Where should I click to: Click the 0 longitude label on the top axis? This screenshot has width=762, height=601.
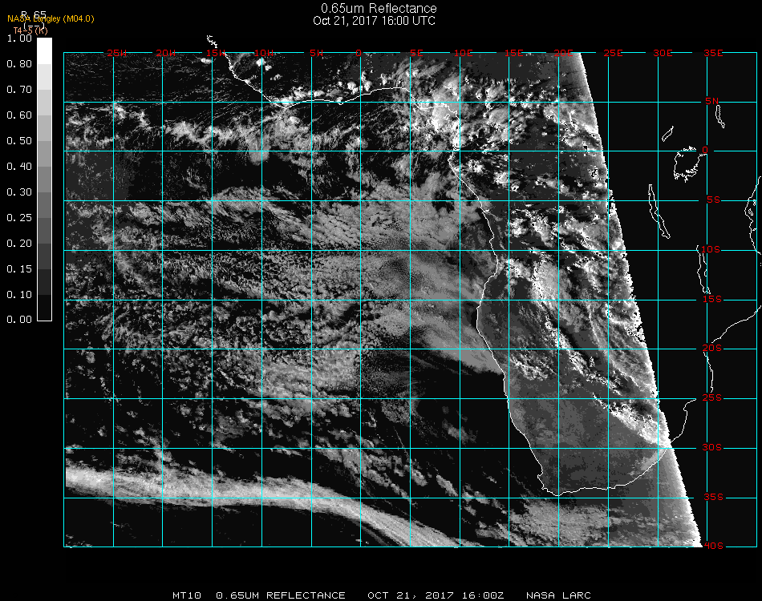coord(359,54)
